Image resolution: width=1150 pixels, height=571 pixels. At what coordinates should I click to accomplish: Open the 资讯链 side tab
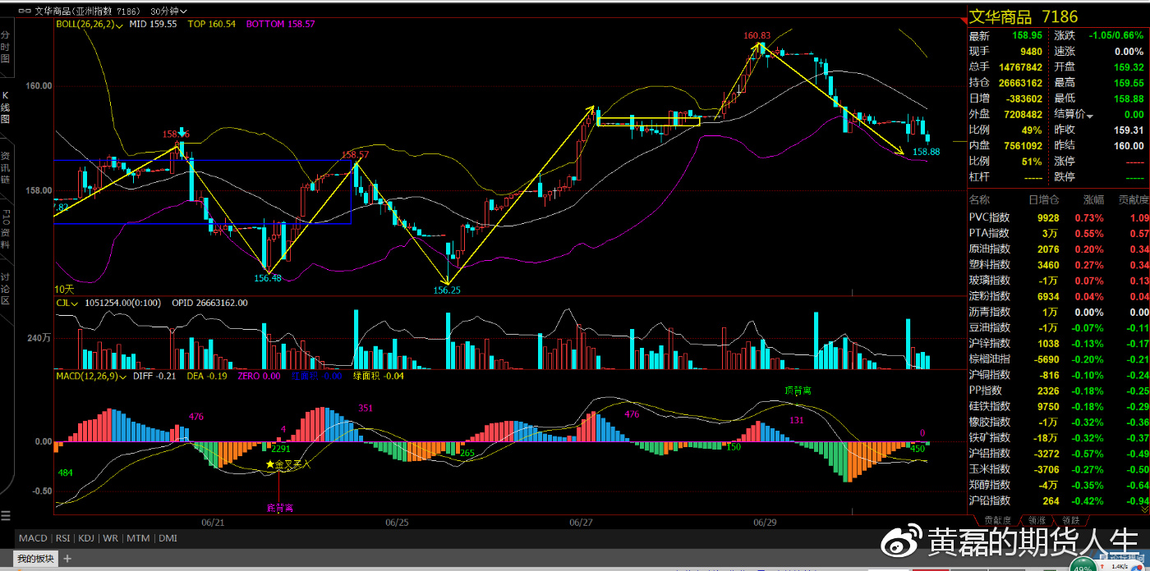click(6, 167)
